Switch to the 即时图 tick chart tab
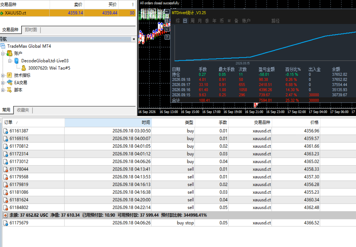 (31, 30)
